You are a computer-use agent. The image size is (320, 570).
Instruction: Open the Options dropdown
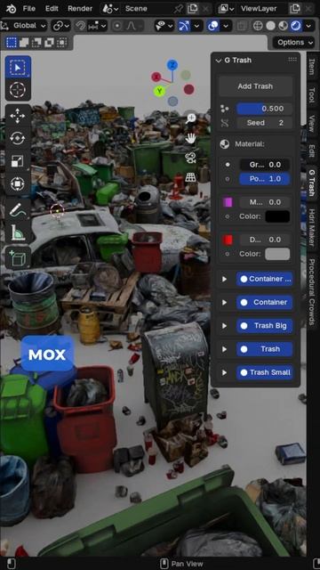[294, 42]
